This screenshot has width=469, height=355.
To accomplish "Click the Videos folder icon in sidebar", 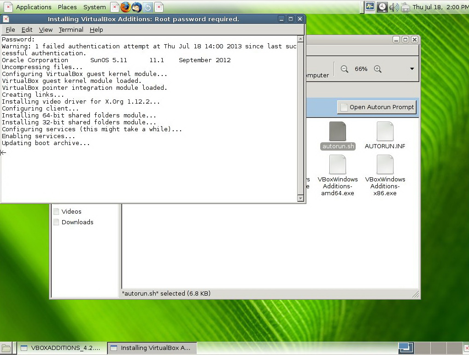I will [x=56, y=211].
